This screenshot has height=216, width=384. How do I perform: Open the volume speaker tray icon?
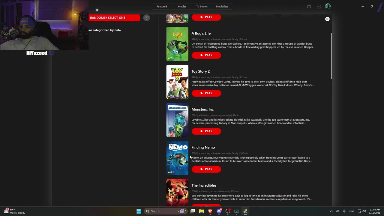click(364, 211)
